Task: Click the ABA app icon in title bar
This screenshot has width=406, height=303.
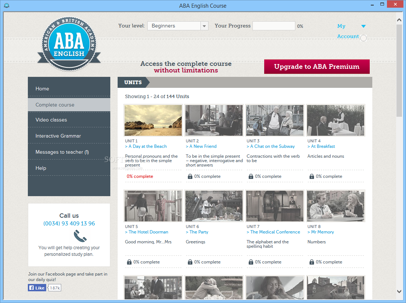Action: pyautogui.click(x=7, y=5)
